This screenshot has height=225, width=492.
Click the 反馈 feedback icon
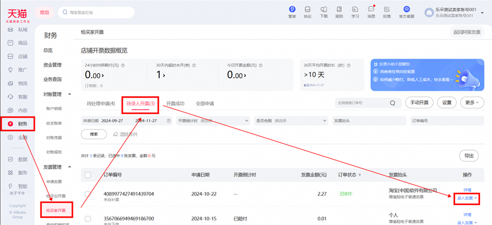[x=387, y=10]
